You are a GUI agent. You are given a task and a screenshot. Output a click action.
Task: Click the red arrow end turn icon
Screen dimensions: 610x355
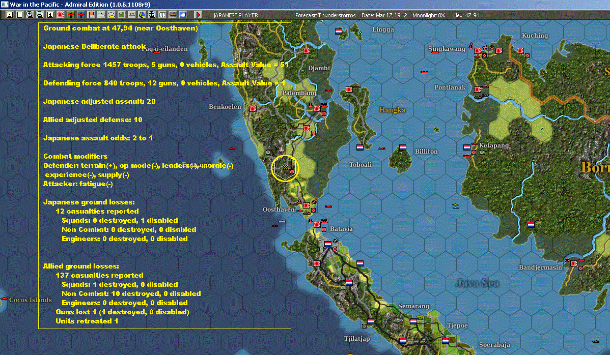[x=198, y=15]
